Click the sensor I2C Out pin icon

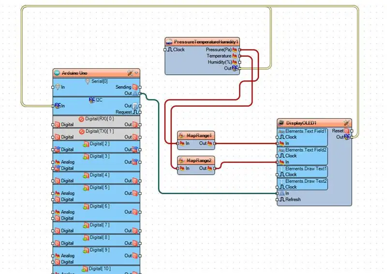pyautogui.click(x=235, y=68)
